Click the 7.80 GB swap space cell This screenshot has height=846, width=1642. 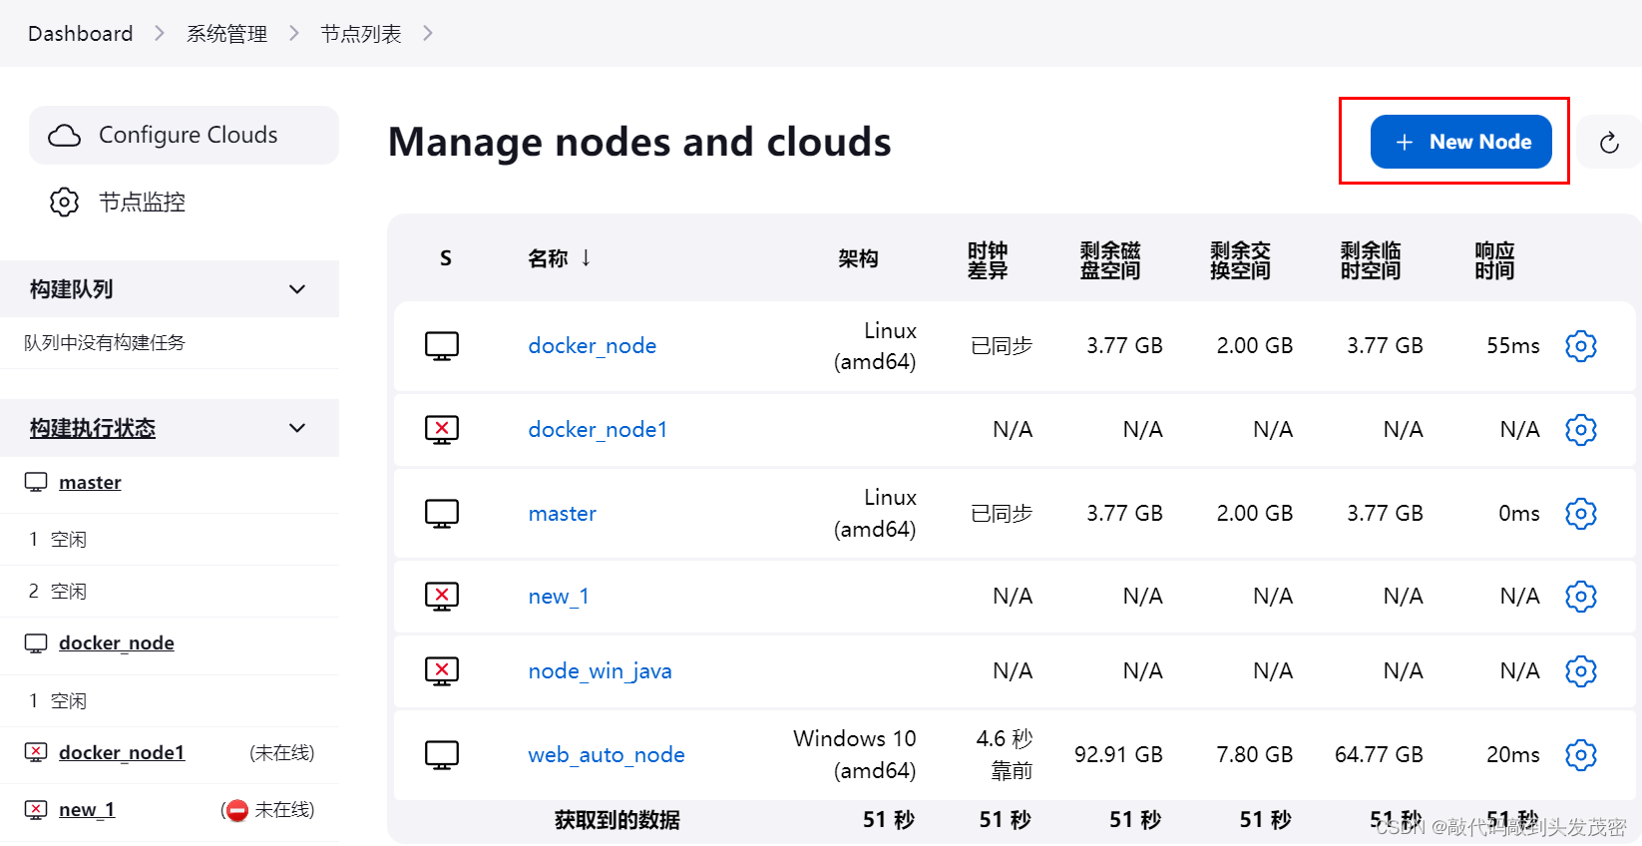[1255, 755]
